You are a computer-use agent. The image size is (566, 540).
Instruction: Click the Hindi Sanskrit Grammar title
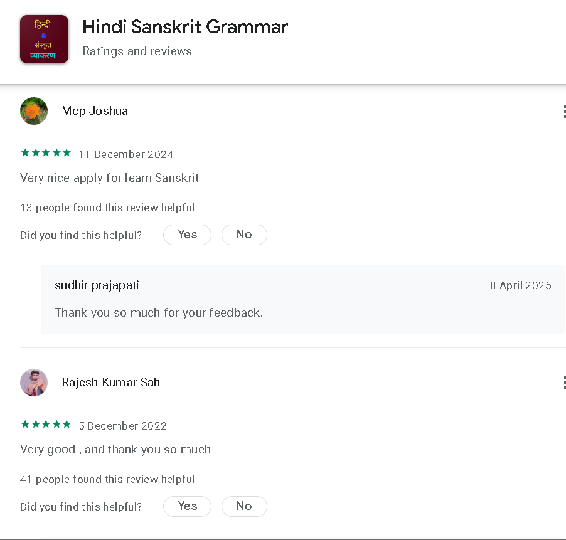coord(185,28)
